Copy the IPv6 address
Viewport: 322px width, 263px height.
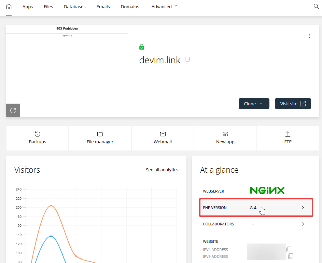pos(291,256)
